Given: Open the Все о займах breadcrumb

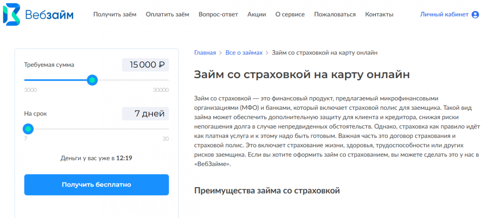Looking at the screenshot, I should pos(244,53).
